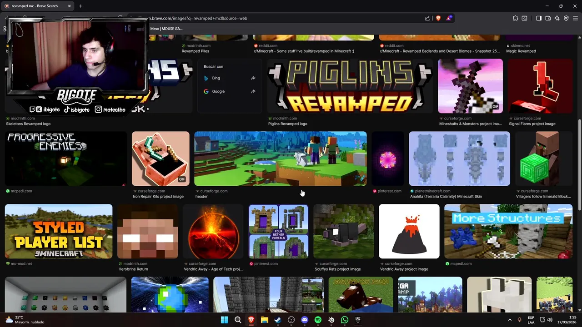Open Windows taskbar search
Viewport: 582px width, 327px height.
(x=238, y=320)
